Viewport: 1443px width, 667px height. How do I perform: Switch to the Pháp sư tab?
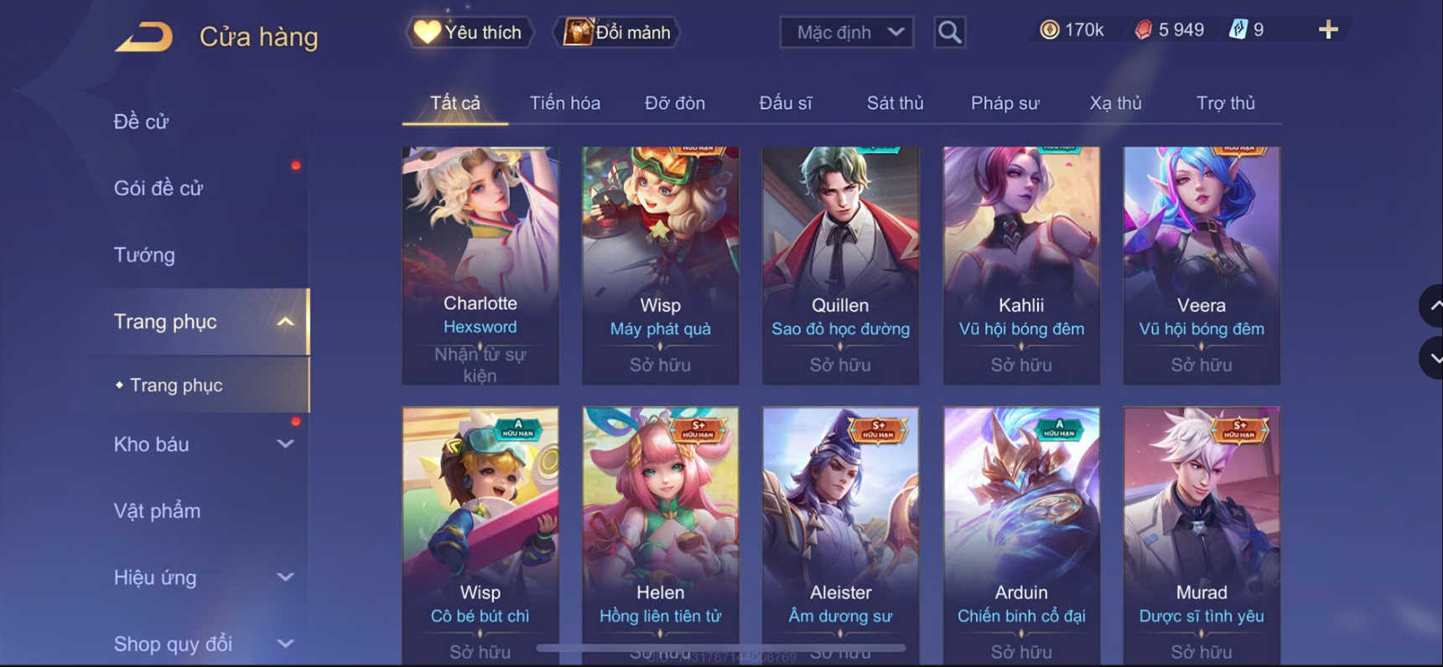tap(1004, 103)
